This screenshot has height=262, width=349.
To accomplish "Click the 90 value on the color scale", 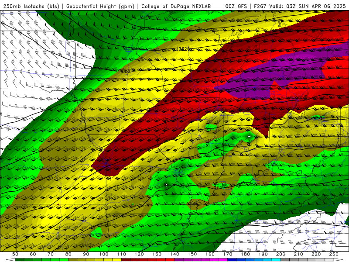I will tap(86, 254).
